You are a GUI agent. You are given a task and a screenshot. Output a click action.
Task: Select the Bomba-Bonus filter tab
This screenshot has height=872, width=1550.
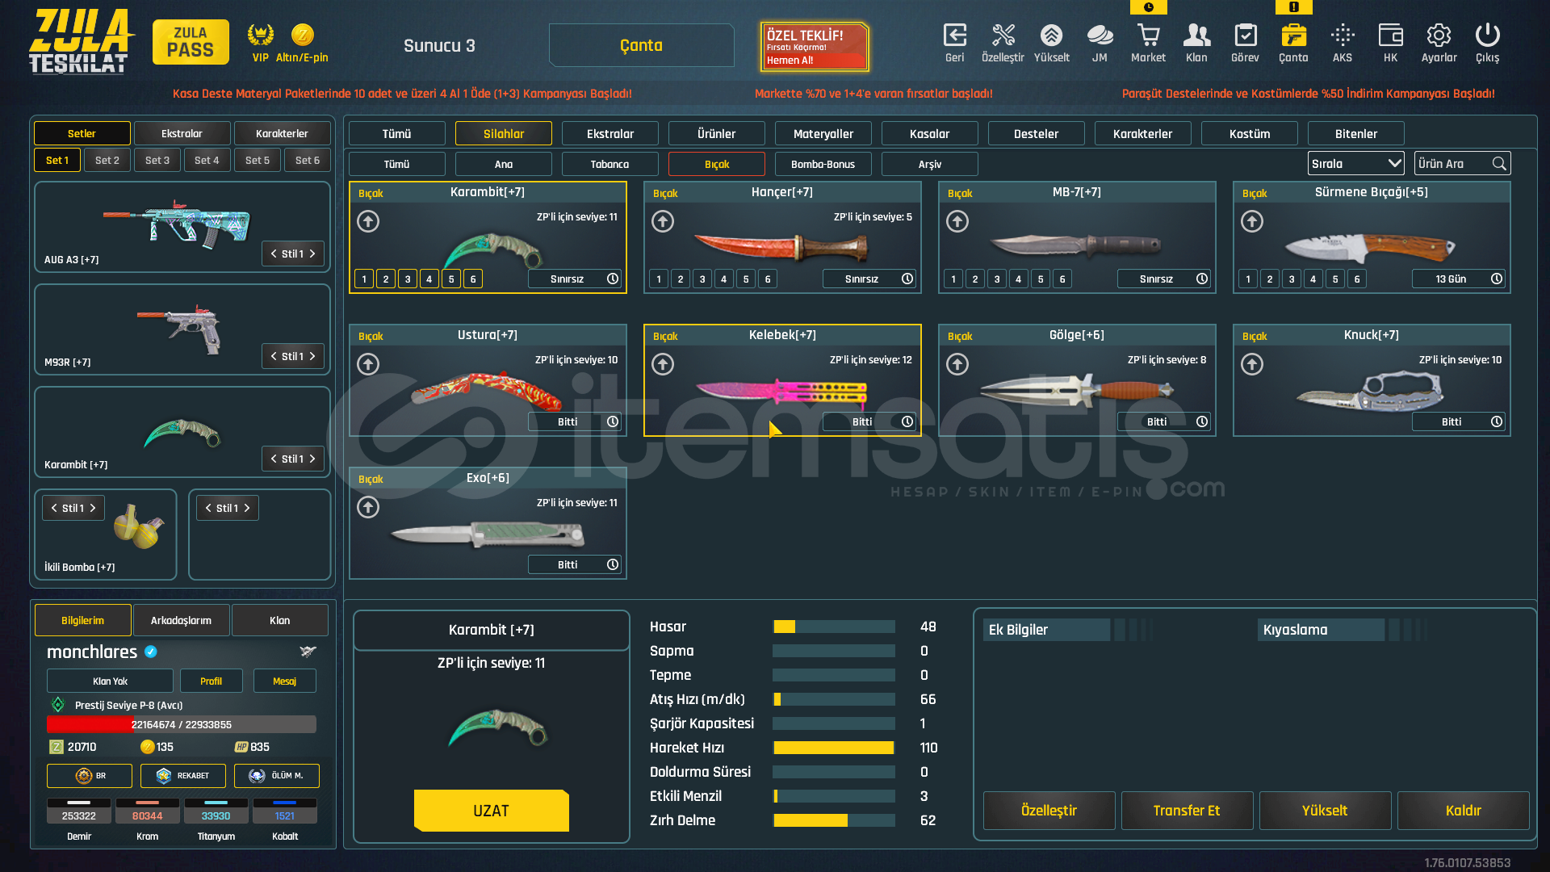pos(823,164)
